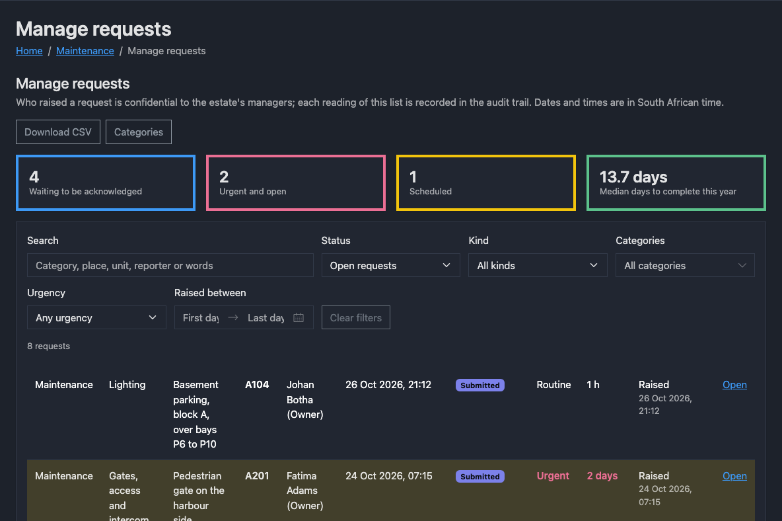Open the Any urgency dropdown
Viewport: 782px width, 521px height.
coord(96,317)
